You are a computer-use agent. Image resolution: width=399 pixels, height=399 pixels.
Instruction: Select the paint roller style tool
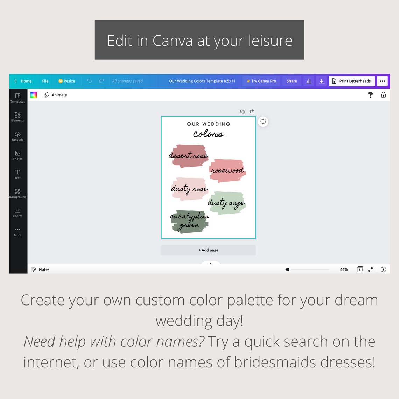pos(370,95)
